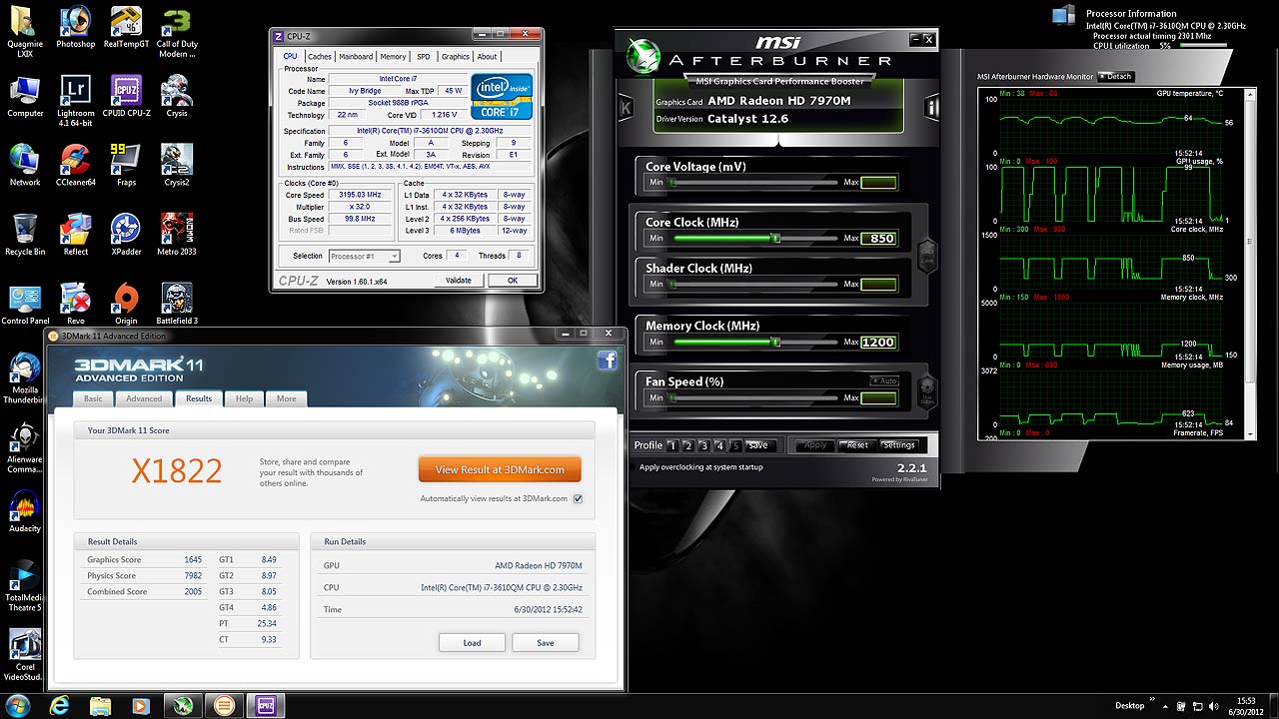This screenshot has height=719, width=1279.
Task: Click the MSI Afterburner taskbar icon
Action: point(182,706)
